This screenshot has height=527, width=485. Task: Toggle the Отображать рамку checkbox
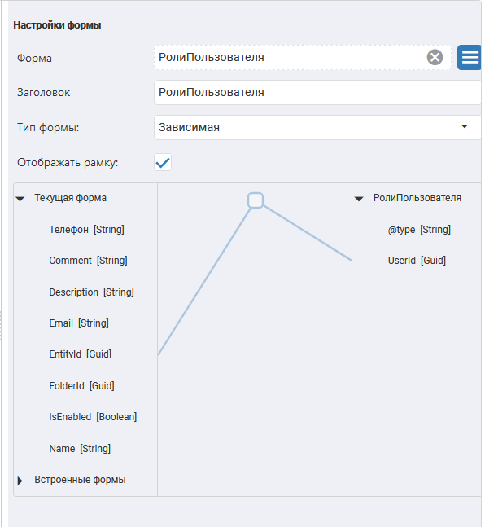pyautogui.click(x=163, y=162)
